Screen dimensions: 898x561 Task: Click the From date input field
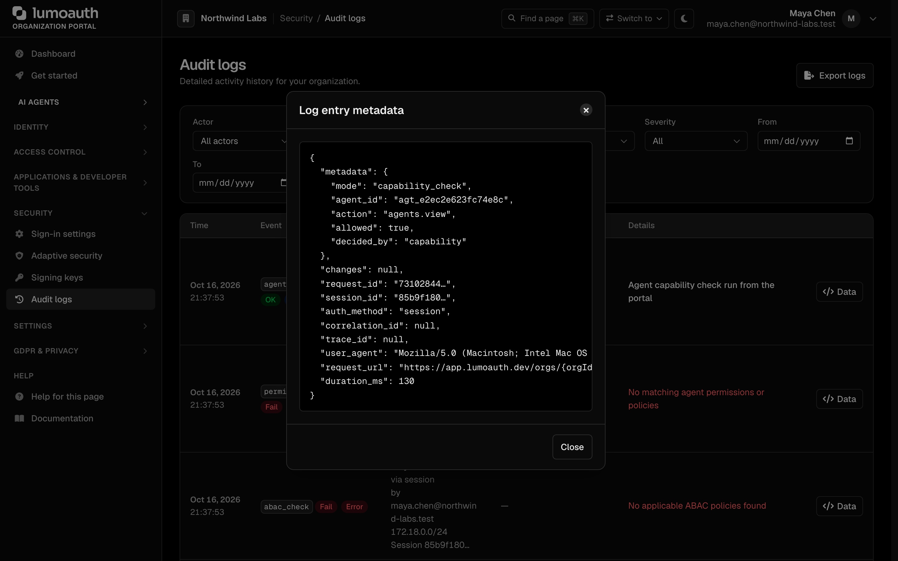point(809,141)
